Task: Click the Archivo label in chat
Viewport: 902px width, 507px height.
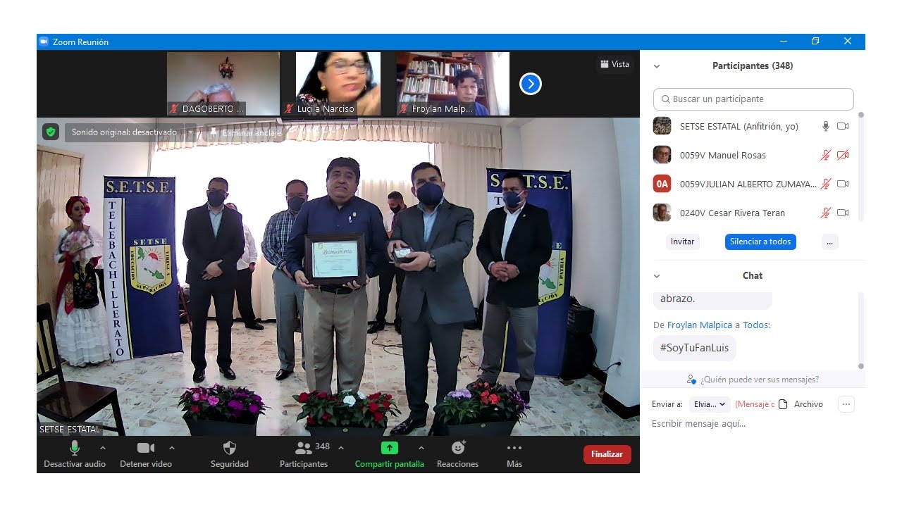Action: [x=808, y=404]
